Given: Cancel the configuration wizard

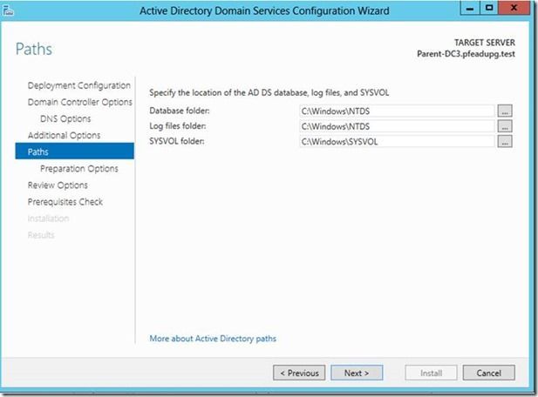Looking at the screenshot, I should pyautogui.click(x=488, y=373).
